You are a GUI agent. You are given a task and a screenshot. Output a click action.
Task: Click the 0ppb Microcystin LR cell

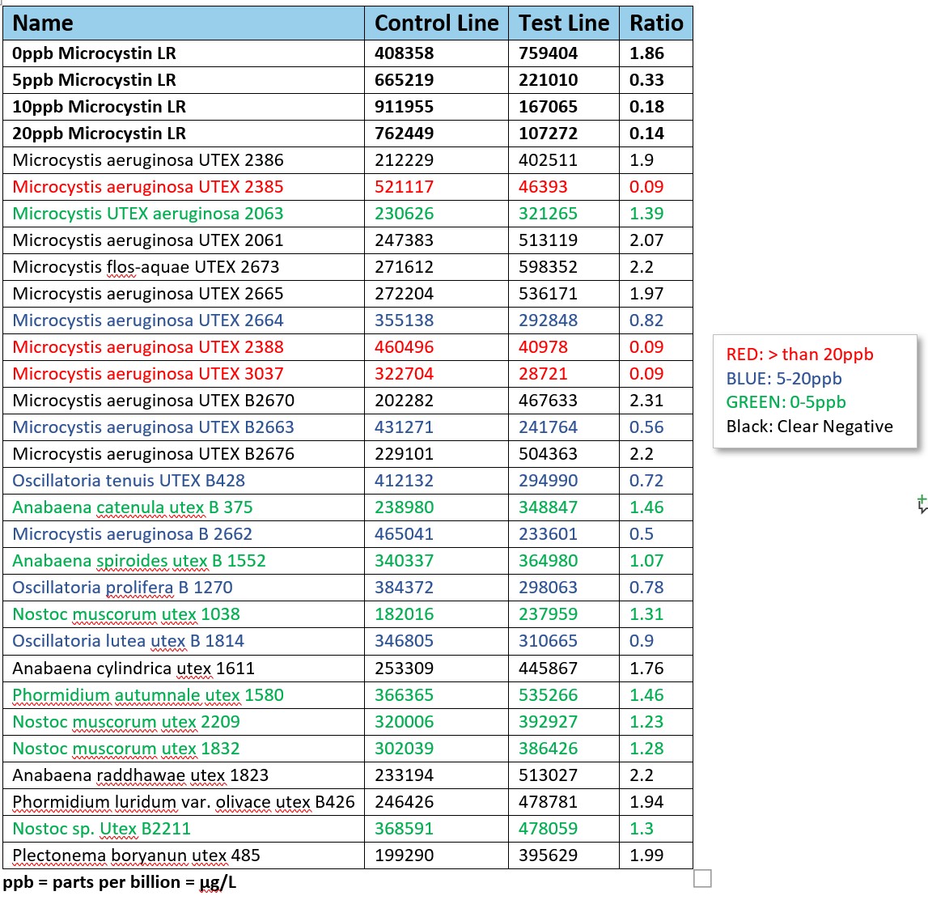[94, 53]
